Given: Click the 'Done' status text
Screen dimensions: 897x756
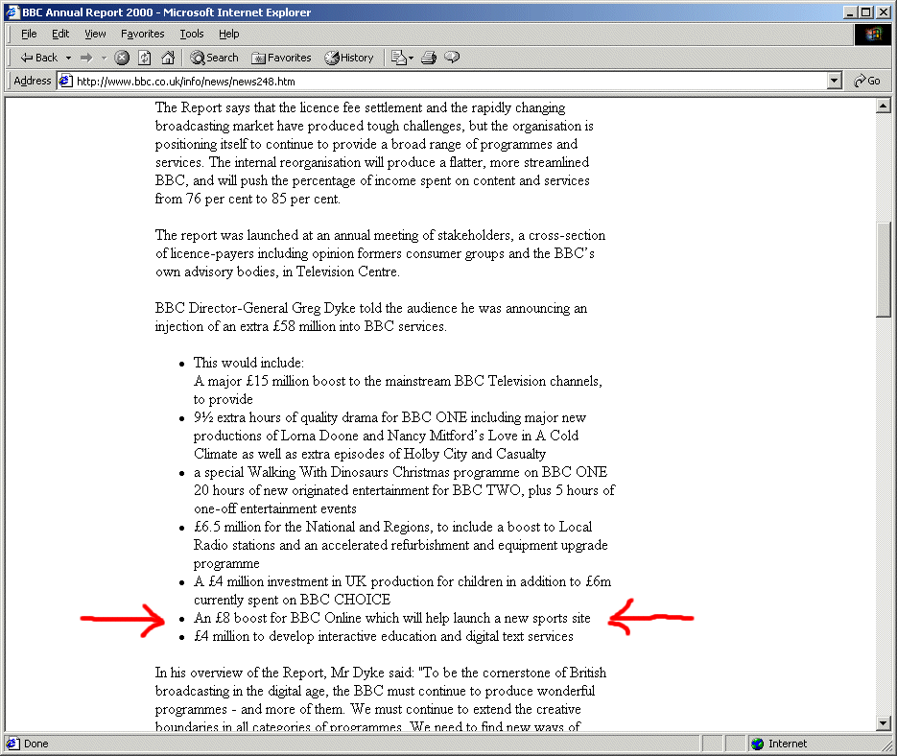Looking at the screenshot, I should point(36,744).
